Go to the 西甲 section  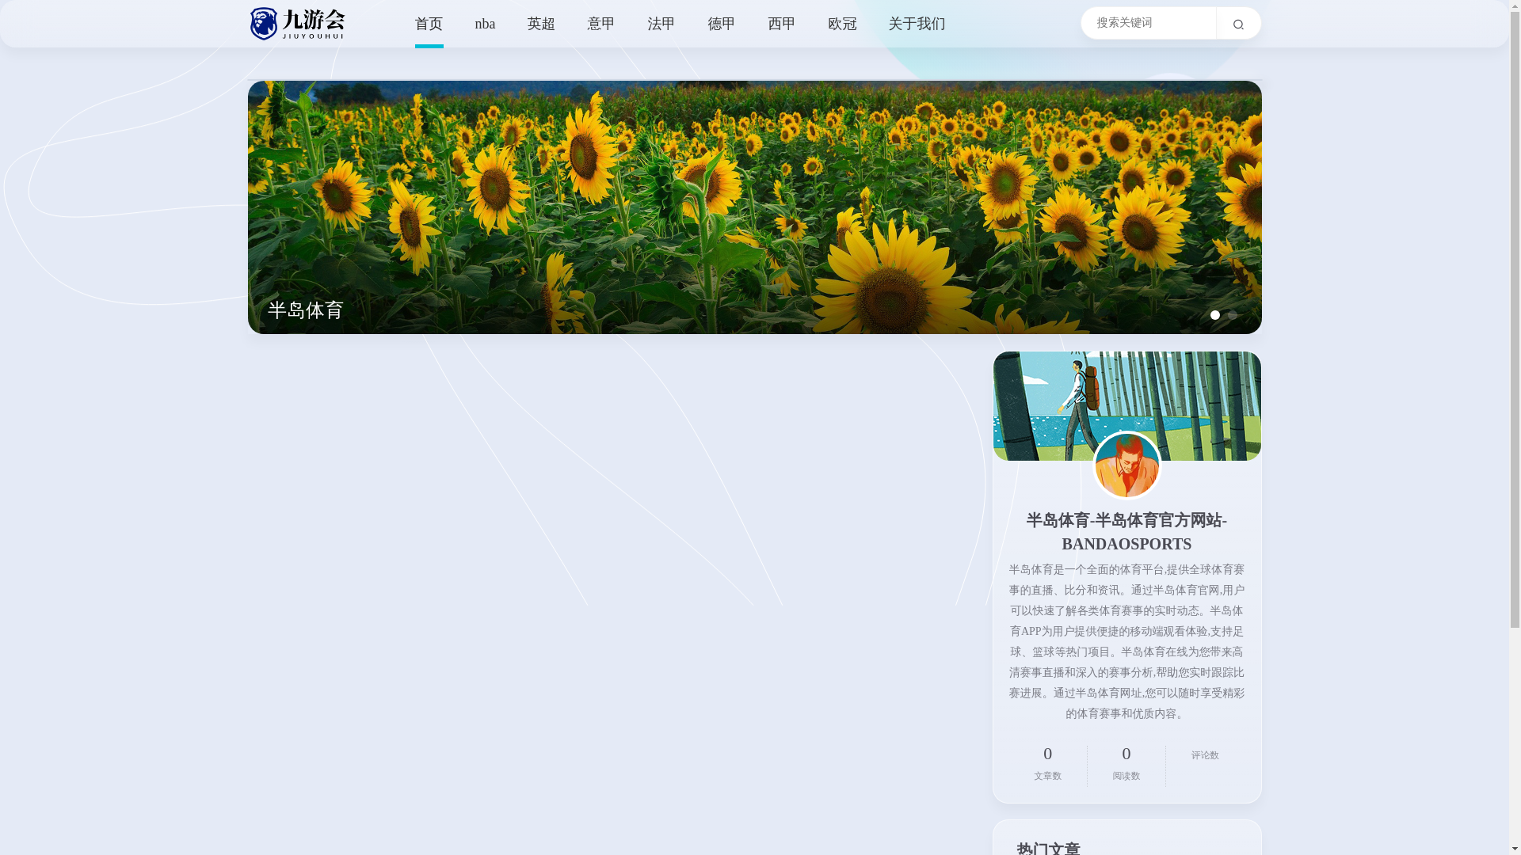(x=781, y=24)
